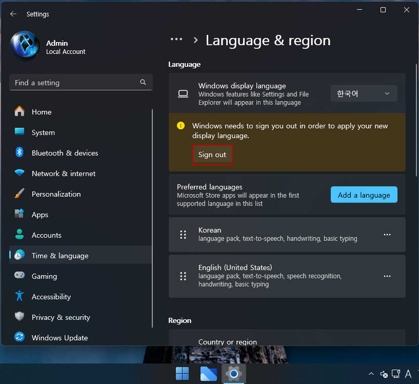Click the Windows Update refresh icon

coord(19,337)
